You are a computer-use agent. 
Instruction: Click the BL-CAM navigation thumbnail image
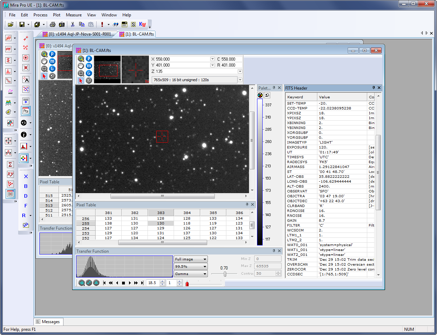(x=107, y=69)
